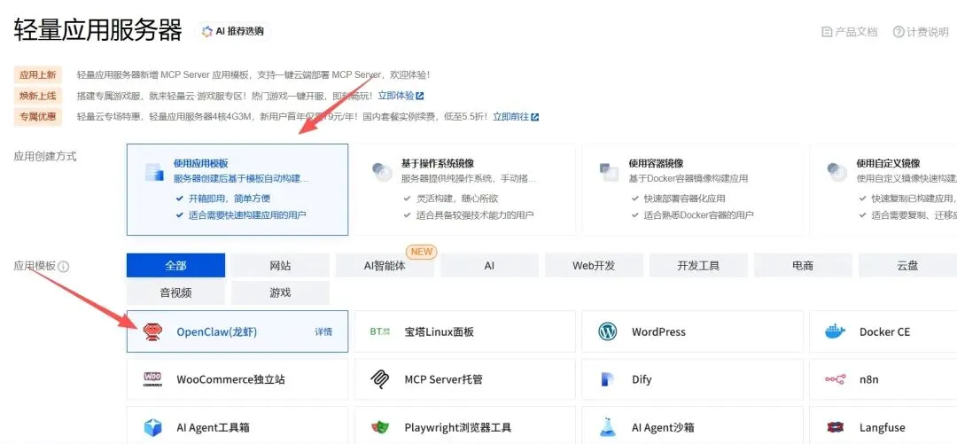Select the Docker CE template name
Screen dimensions: 957x444
click(884, 332)
